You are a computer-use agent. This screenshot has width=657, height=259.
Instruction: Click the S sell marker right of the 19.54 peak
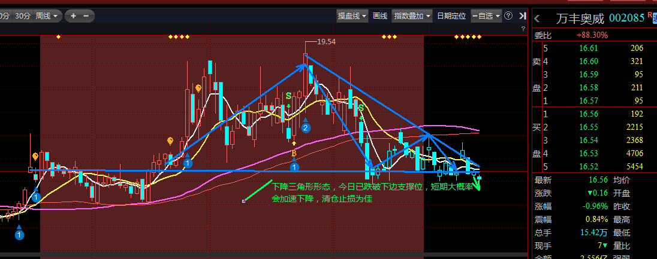click(x=360, y=108)
